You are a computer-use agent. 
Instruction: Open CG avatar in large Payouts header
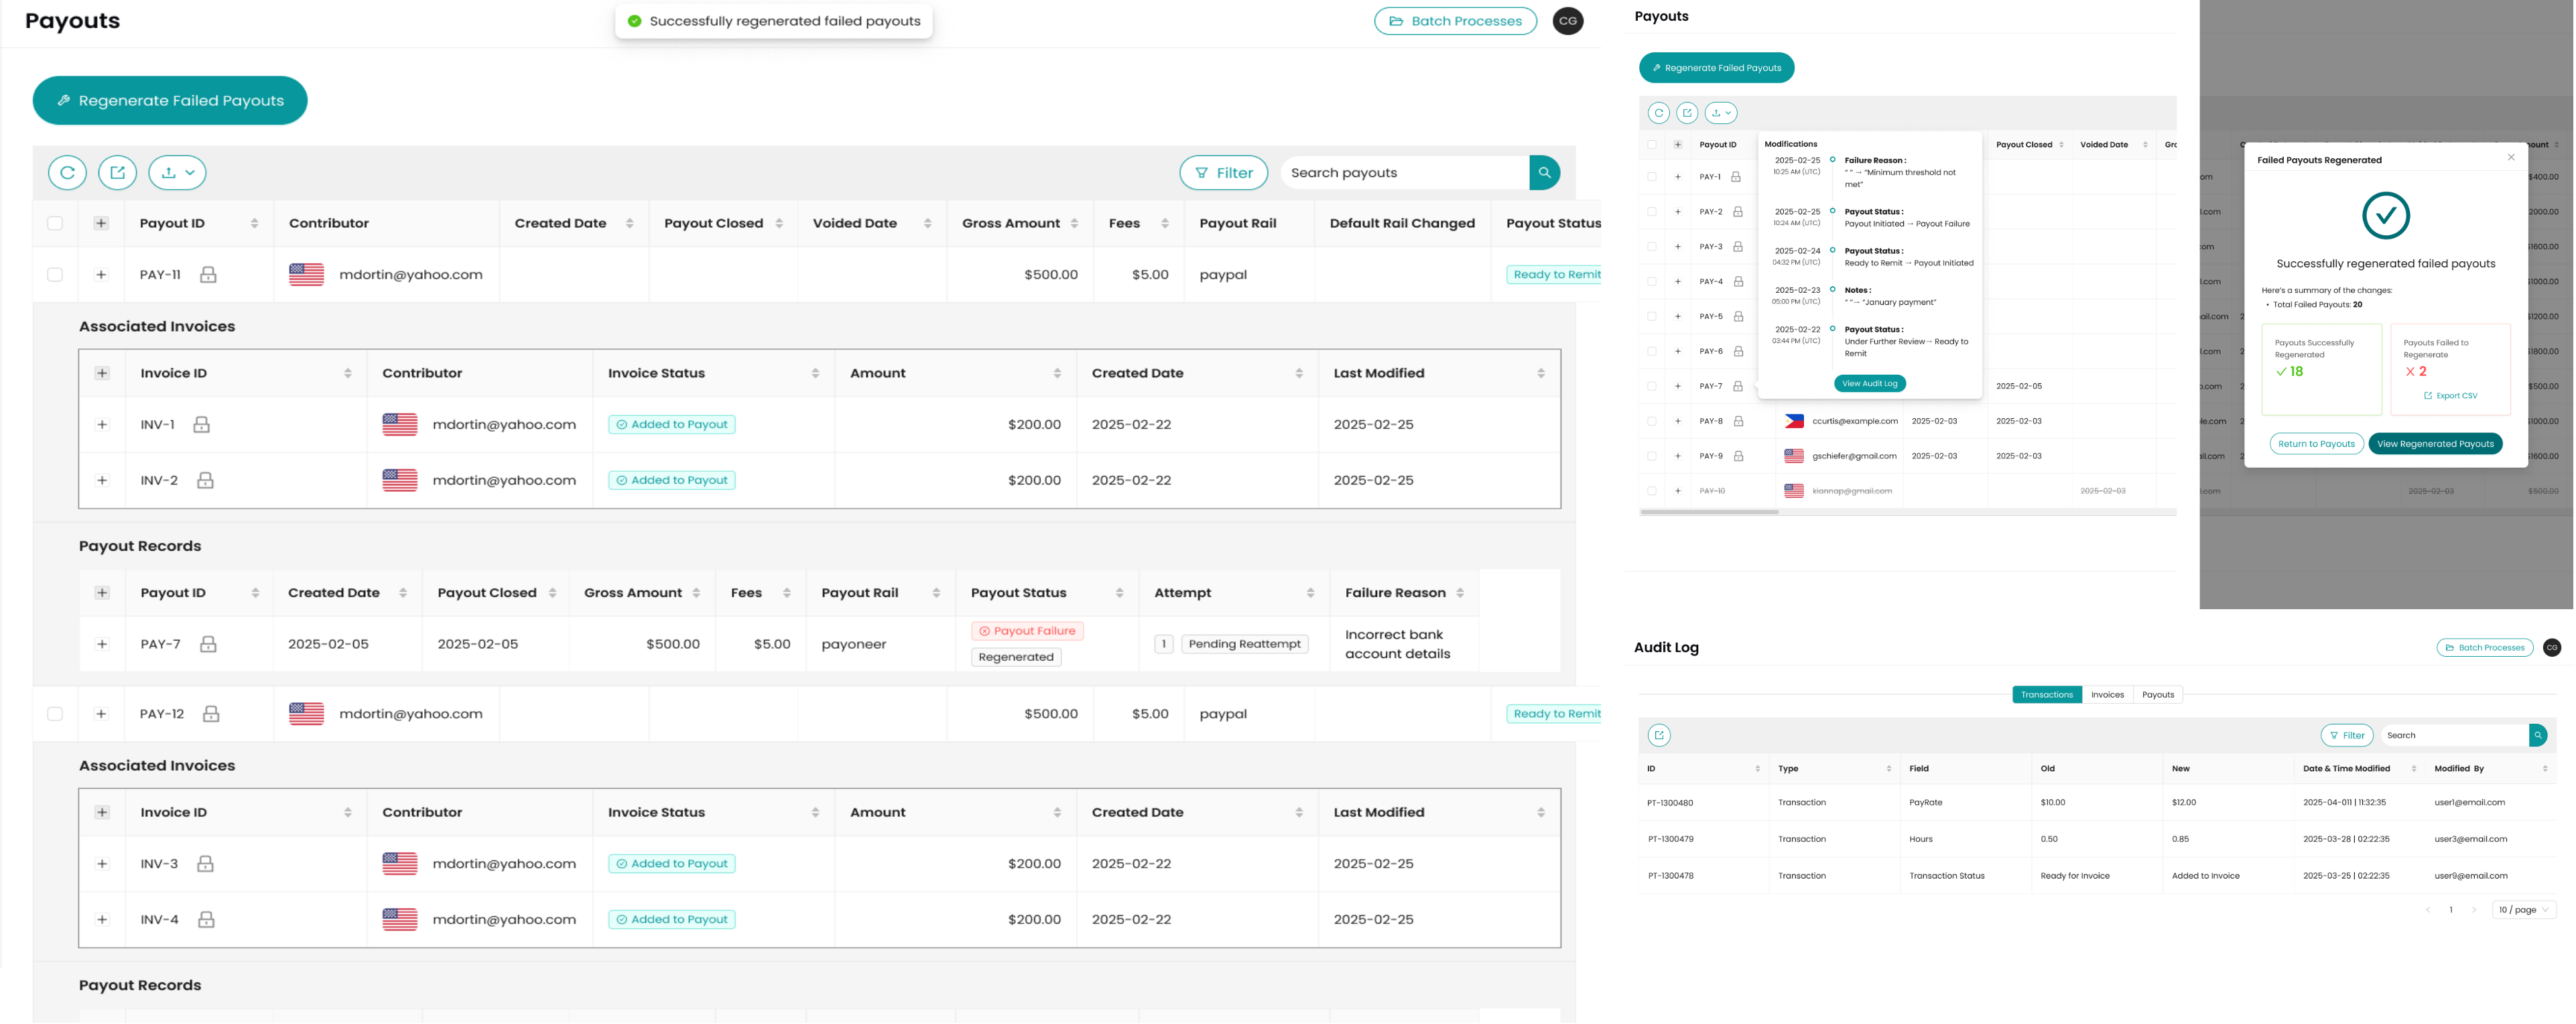(1567, 21)
